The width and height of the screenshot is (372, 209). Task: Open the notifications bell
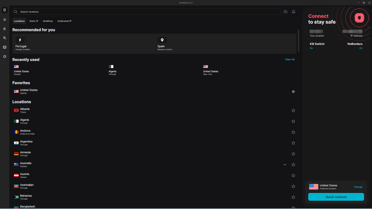(x=293, y=11)
